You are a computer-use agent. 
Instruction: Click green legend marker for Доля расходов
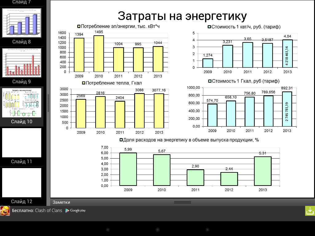121,140
